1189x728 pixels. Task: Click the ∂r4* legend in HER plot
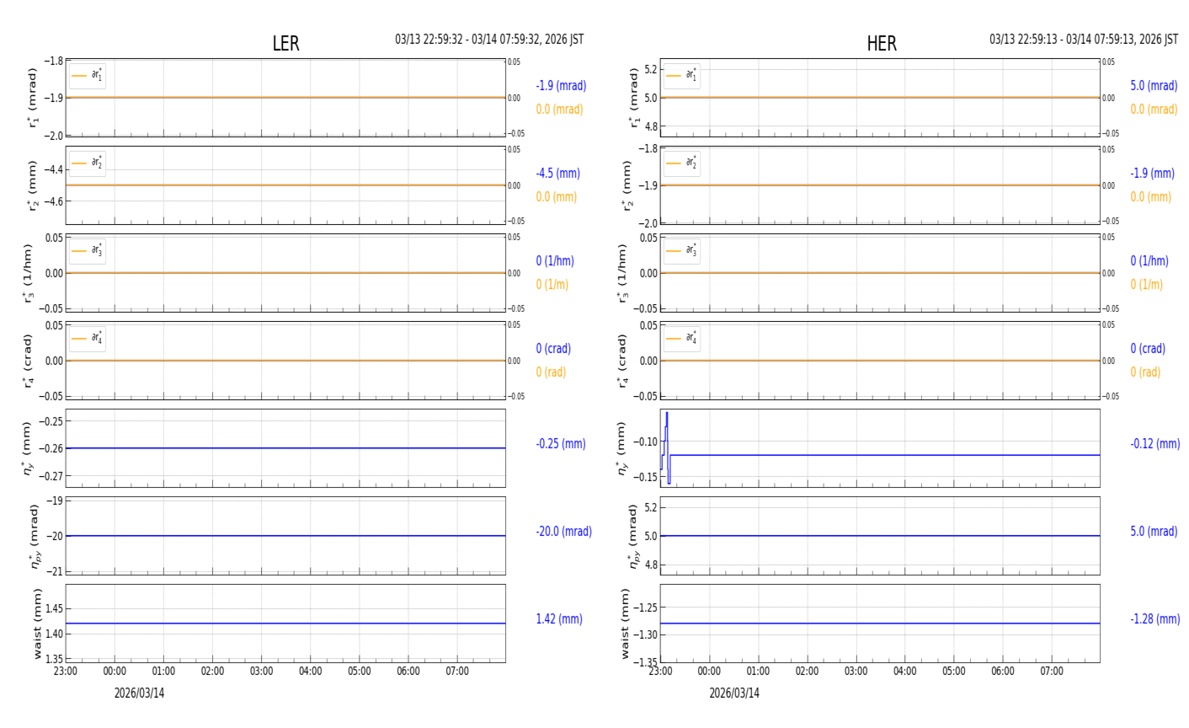tap(681, 339)
